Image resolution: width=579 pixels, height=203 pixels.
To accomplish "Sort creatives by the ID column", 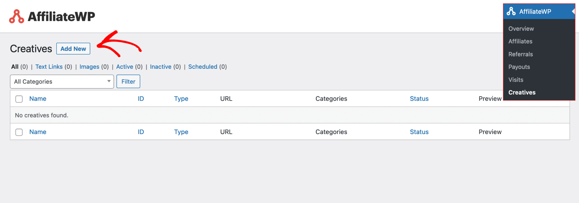I will (x=141, y=99).
